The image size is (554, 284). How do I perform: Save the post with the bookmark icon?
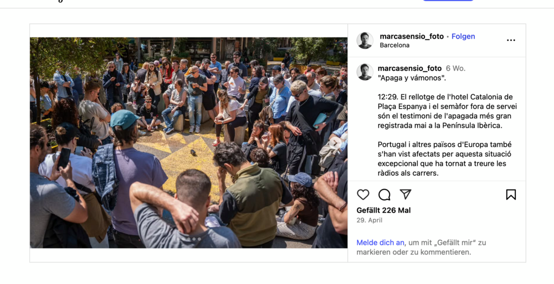click(x=511, y=194)
